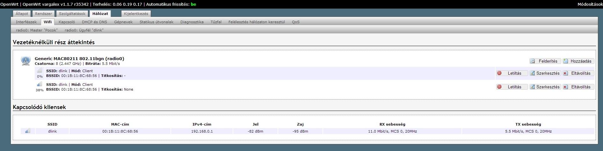Screen dimensions: 603x151
Task: Open Felélesztés hálózaton keresztül subtab
Action: (257, 22)
